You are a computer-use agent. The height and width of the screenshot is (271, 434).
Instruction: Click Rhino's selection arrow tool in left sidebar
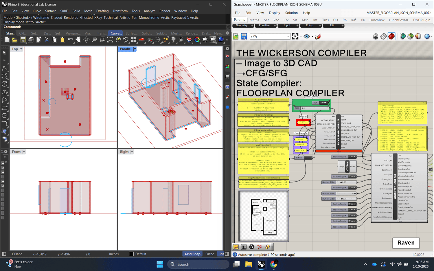4,52
